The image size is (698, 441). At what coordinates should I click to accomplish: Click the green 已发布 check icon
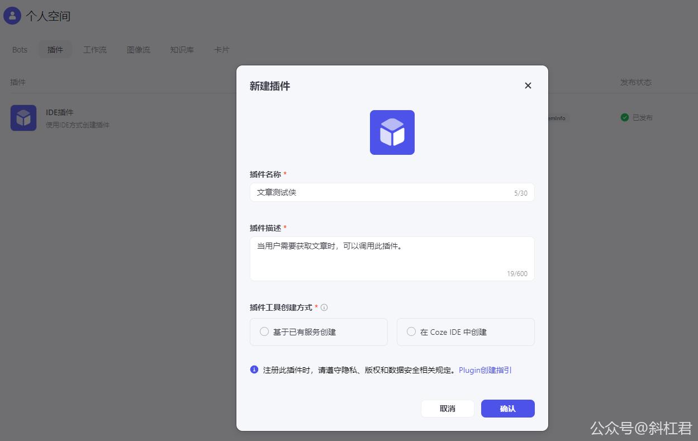(625, 117)
